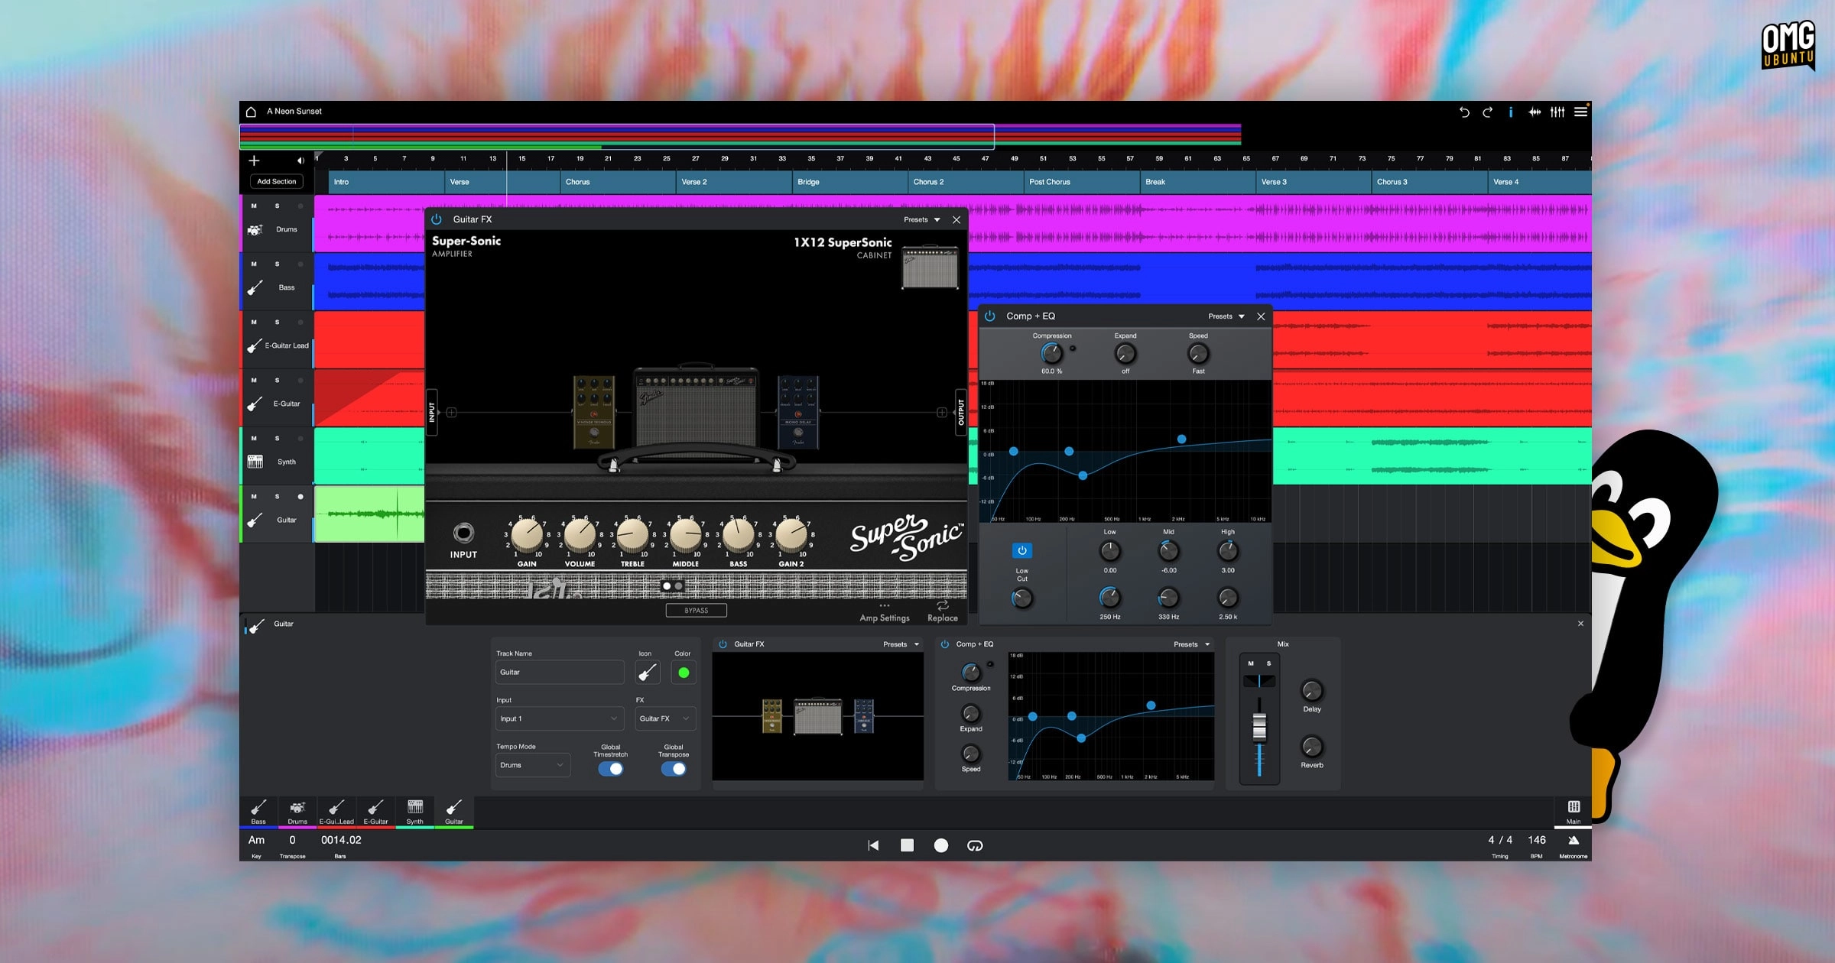The height and width of the screenshot is (963, 1835).
Task: Select the E-Guitar tab in bottom track bar
Action: click(375, 812)
